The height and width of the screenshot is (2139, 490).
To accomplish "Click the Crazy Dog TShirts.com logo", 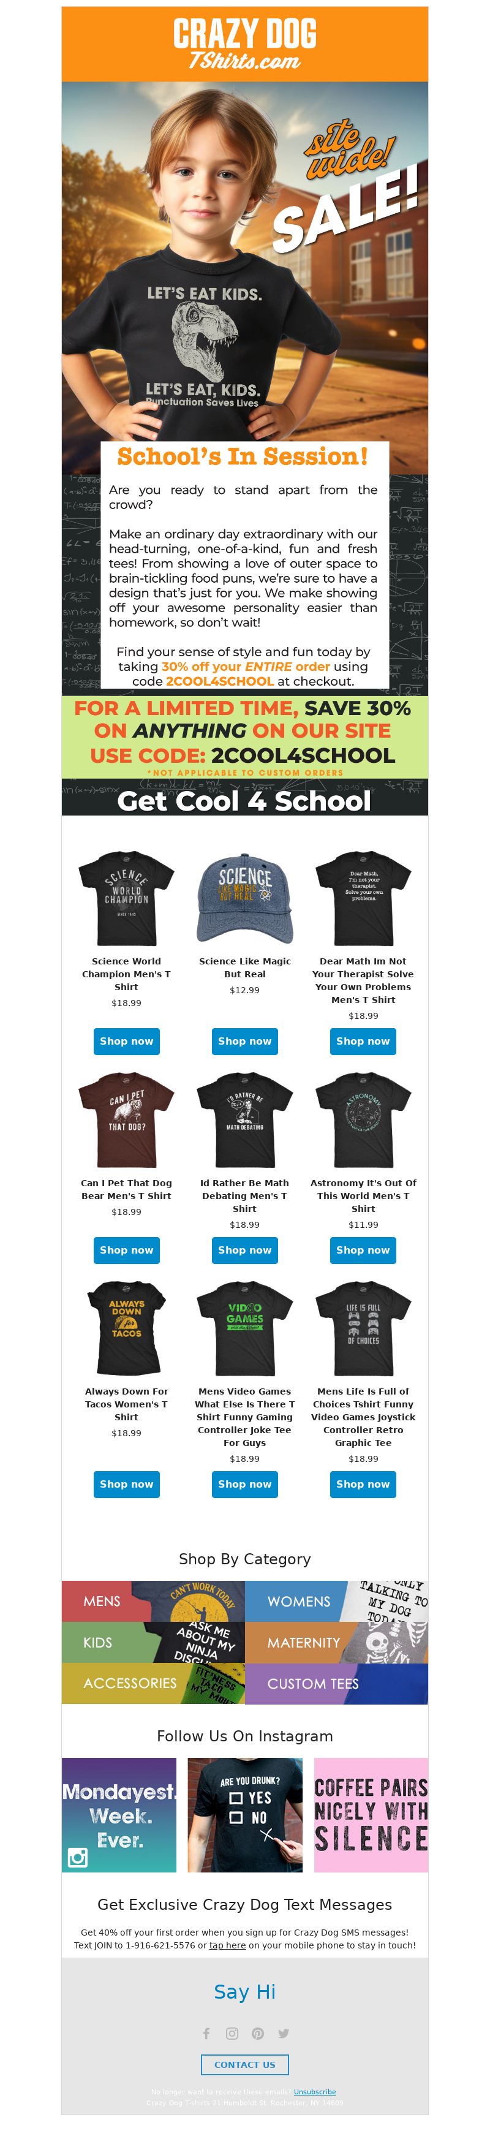I will pos(245,44).
